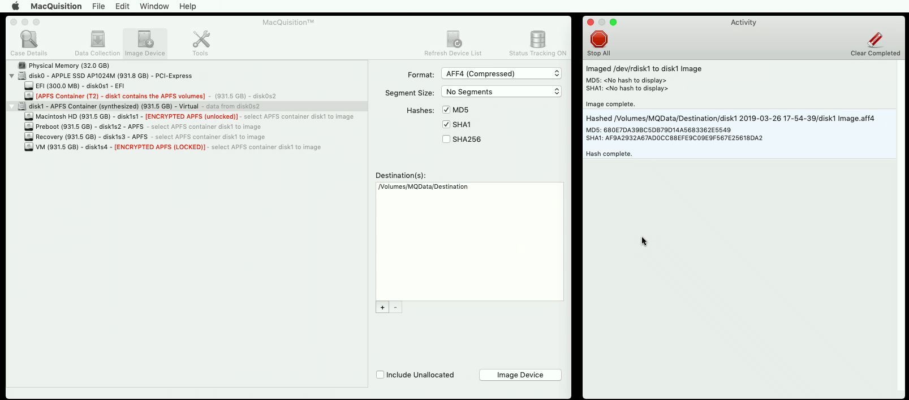Select disk1 - APFS Container (synthesized) row

coord(187,106)
